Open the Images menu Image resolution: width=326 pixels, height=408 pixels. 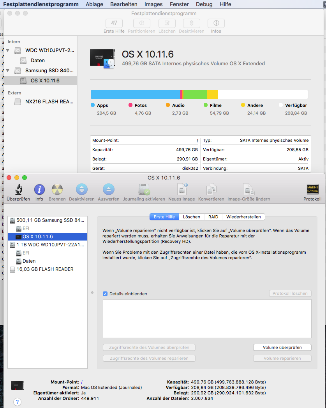pos(153,4)
